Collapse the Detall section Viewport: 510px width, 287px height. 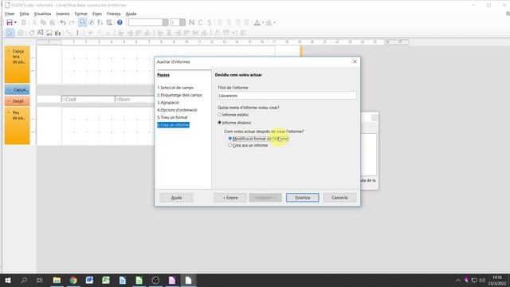9,101
